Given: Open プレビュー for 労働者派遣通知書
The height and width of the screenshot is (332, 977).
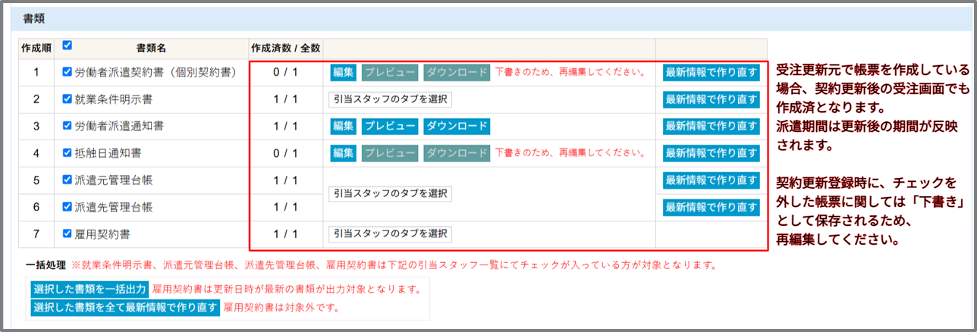Looking at the screenshot, I should click(x=389, y=126).
